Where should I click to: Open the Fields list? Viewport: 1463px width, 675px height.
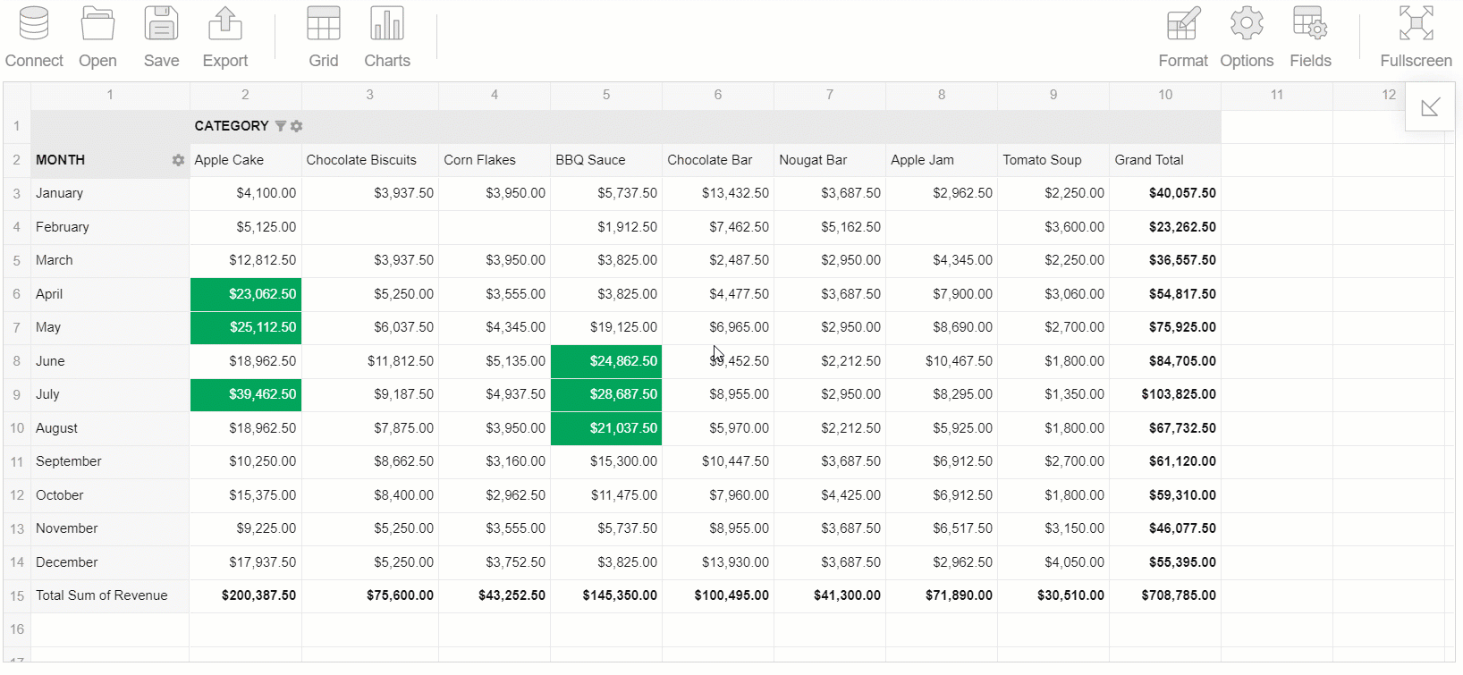(1310, 37)
